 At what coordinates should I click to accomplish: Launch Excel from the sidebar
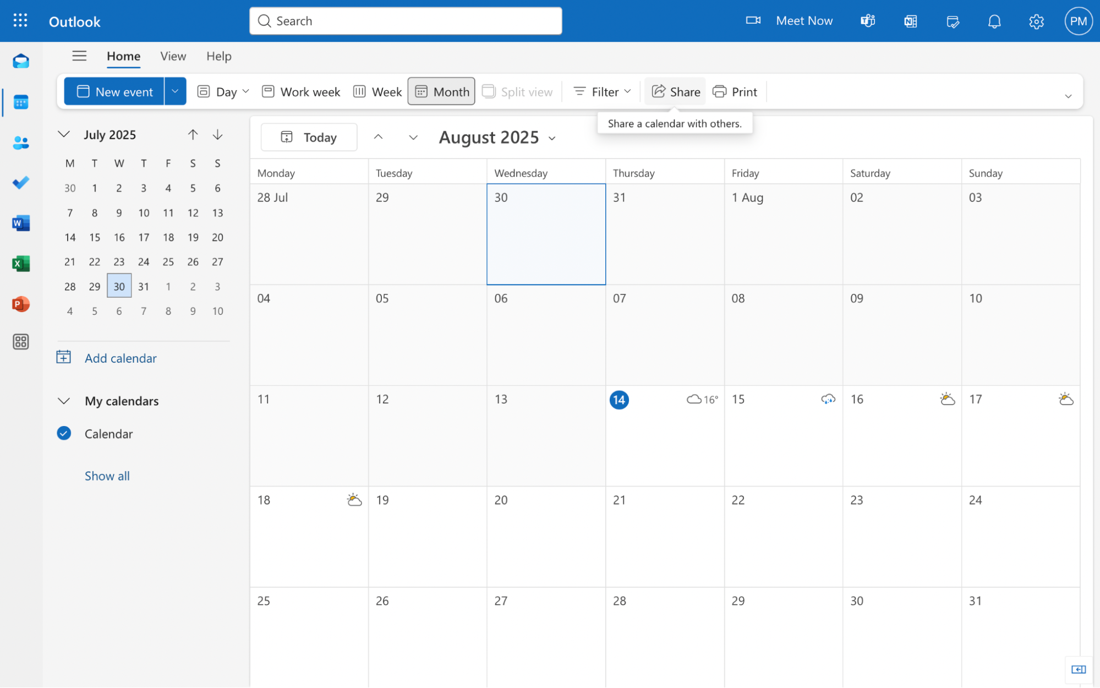[x=20, y=263]
